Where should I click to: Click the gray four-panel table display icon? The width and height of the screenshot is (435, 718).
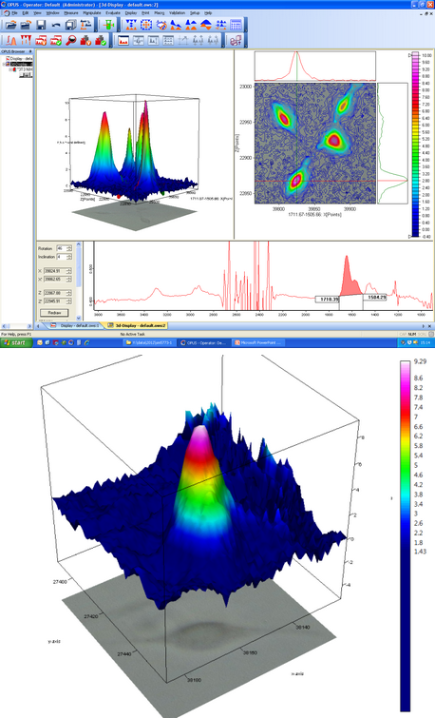click(x=168, y=40)
